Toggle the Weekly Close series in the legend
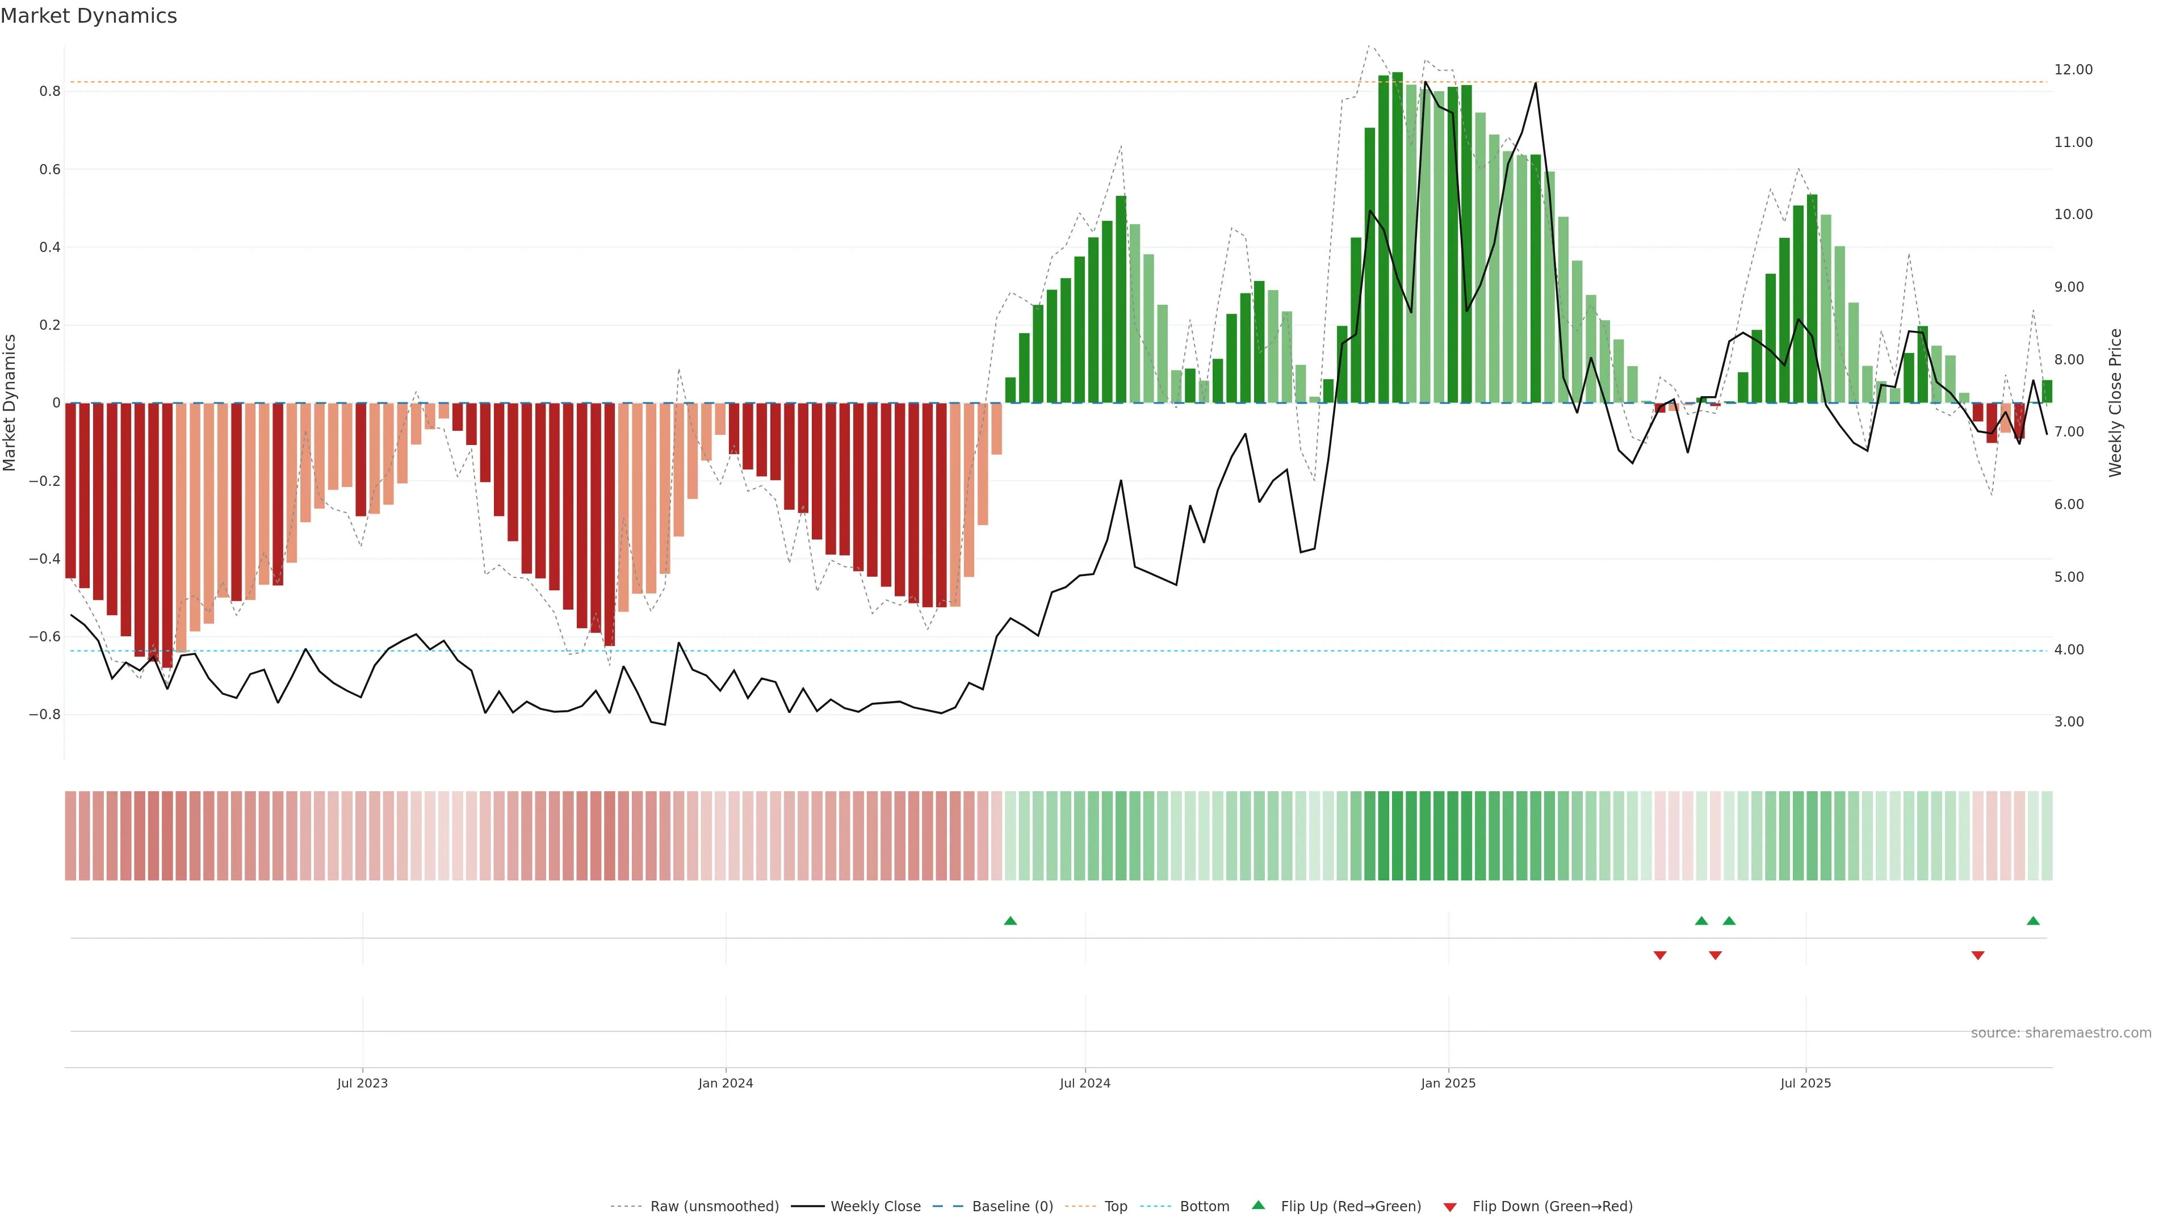This screenshot has height=1226, width=2180. point(875,1207)
